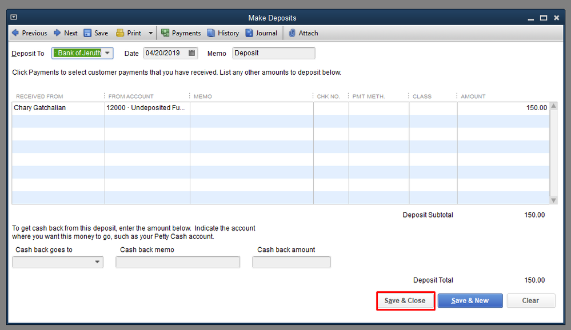Click the Memo field containing Deposit
The width and height of the screenshot is (571, 330).
[273, 53]
